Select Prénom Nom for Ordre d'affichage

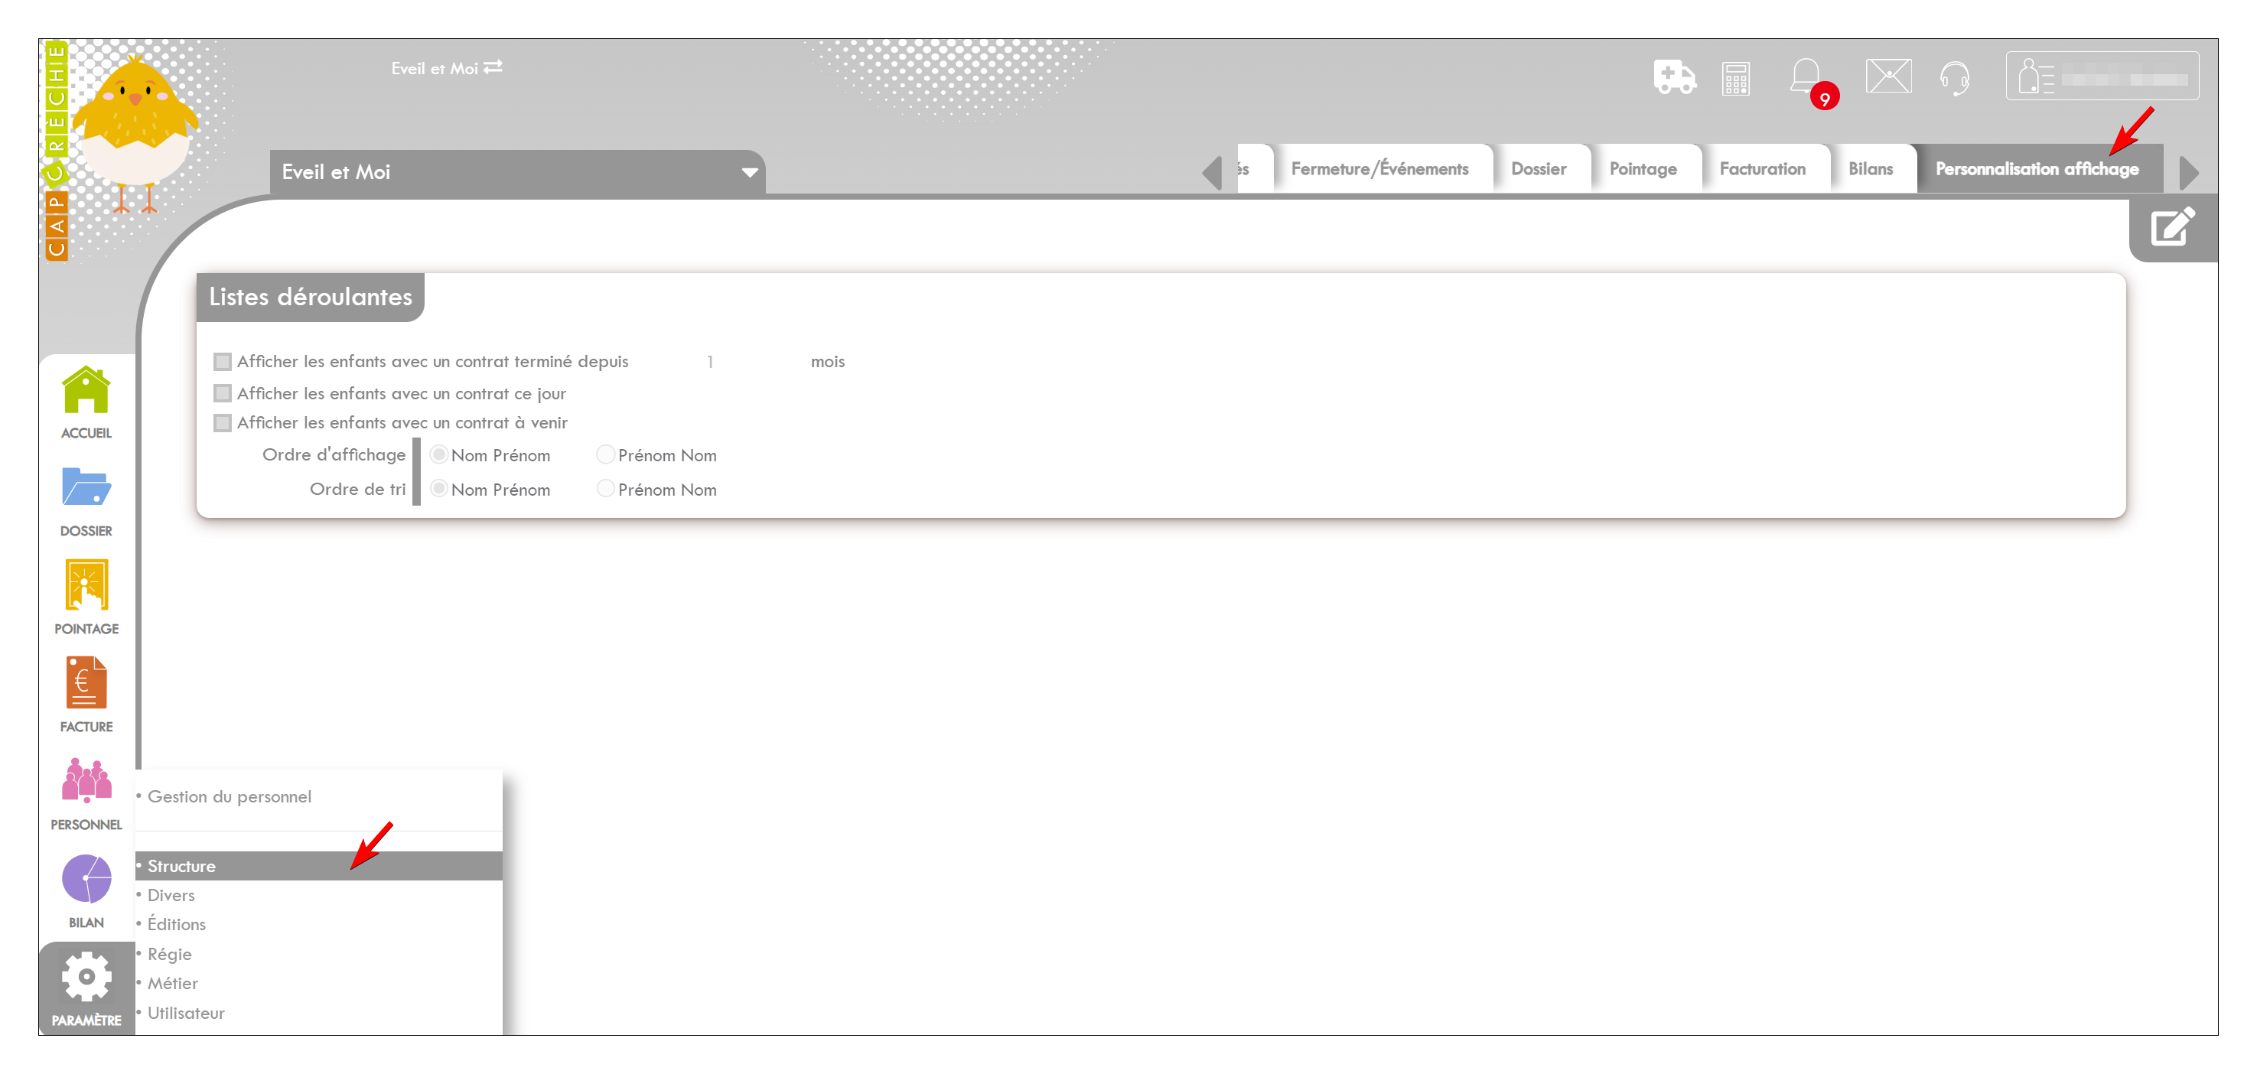tap(605, 454)
